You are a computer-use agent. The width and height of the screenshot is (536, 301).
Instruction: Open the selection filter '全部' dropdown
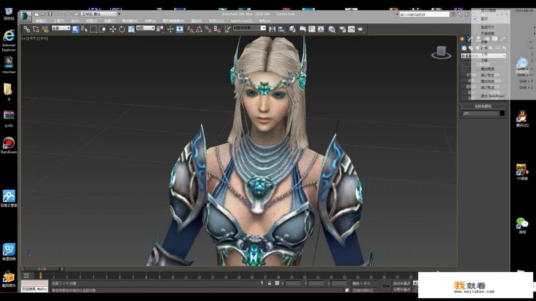pos(61,28)
